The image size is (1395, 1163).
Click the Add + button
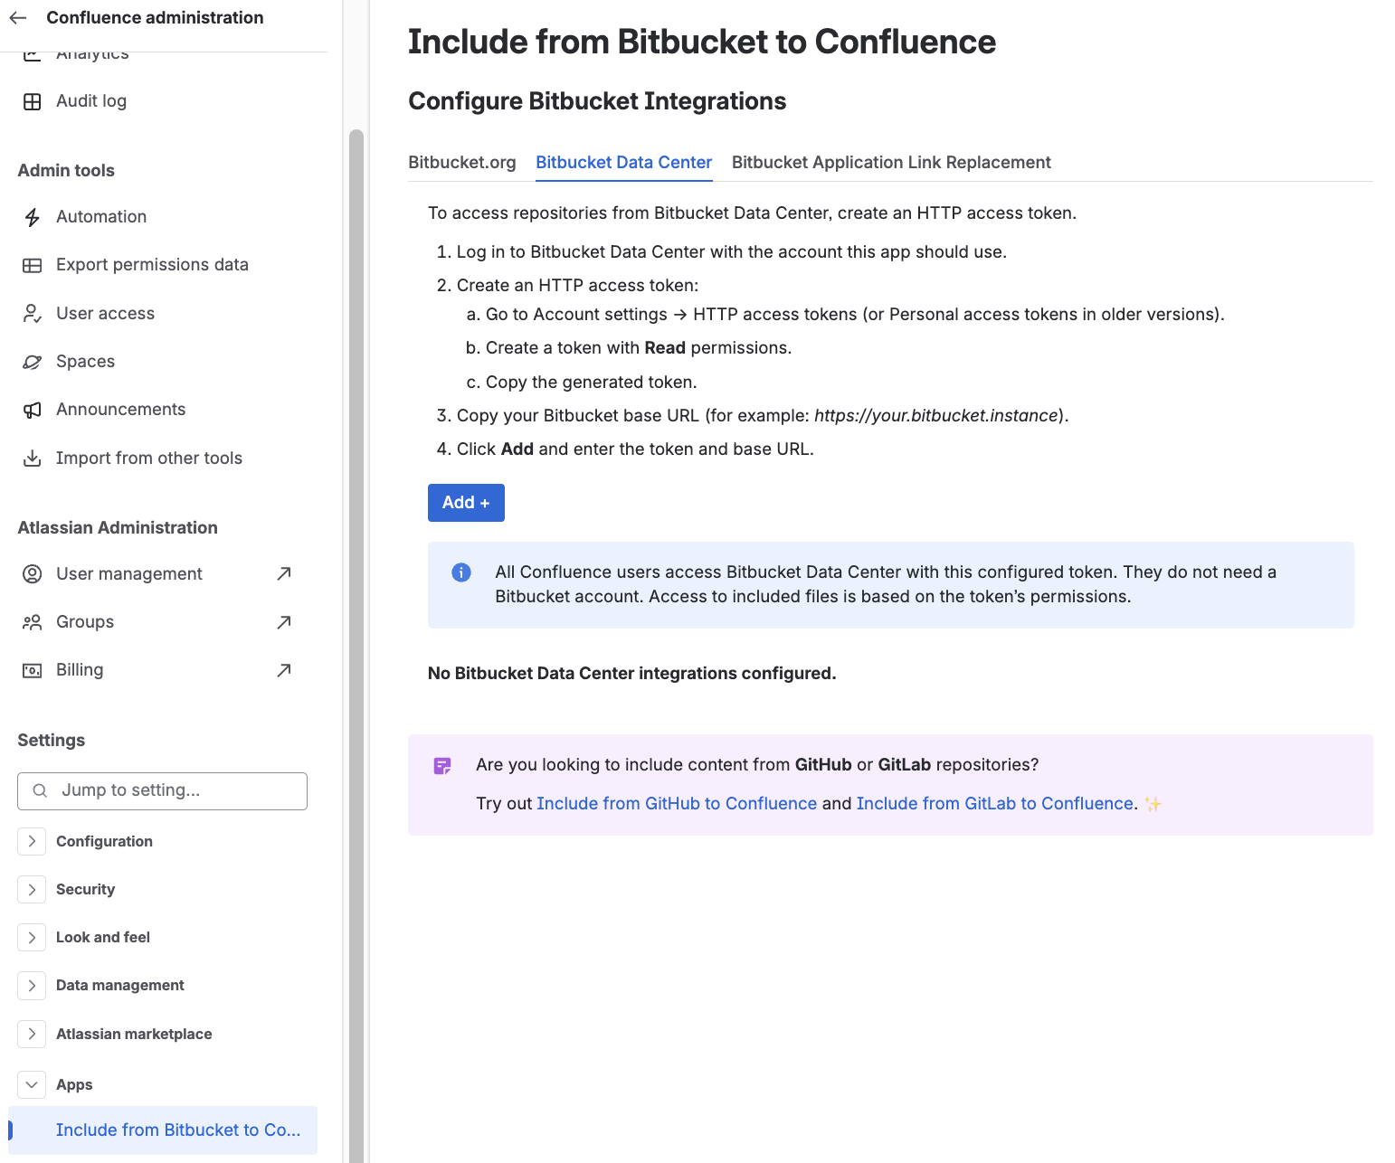click(466, 503)
